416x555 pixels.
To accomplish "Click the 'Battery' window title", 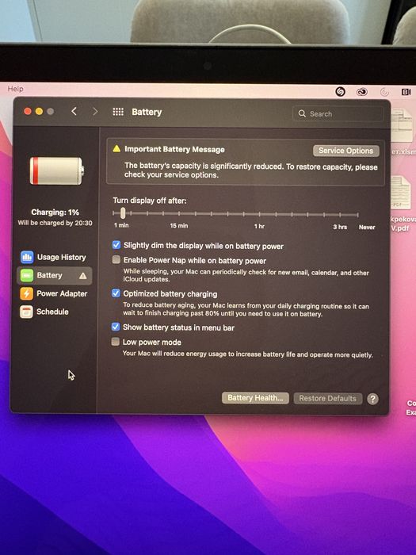I will pos(147,113).
